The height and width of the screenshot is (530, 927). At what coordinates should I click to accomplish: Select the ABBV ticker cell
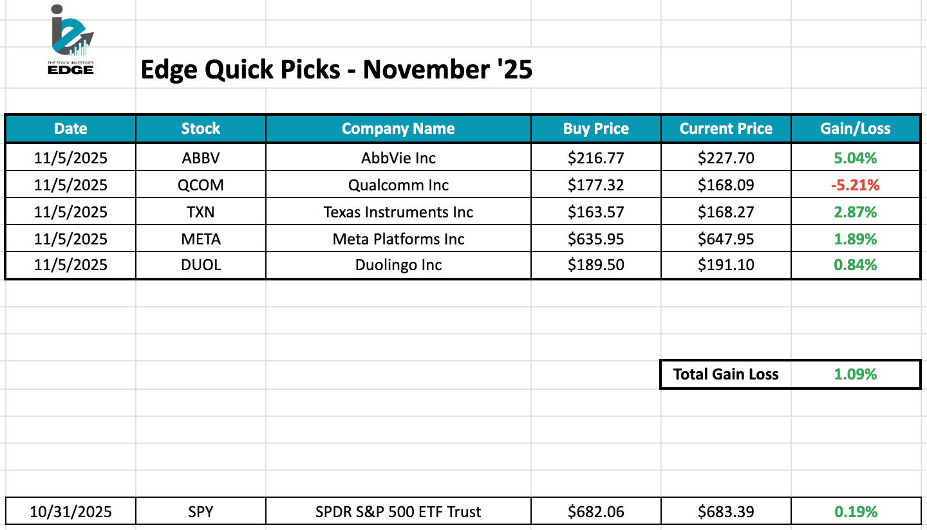click(201, 158)
